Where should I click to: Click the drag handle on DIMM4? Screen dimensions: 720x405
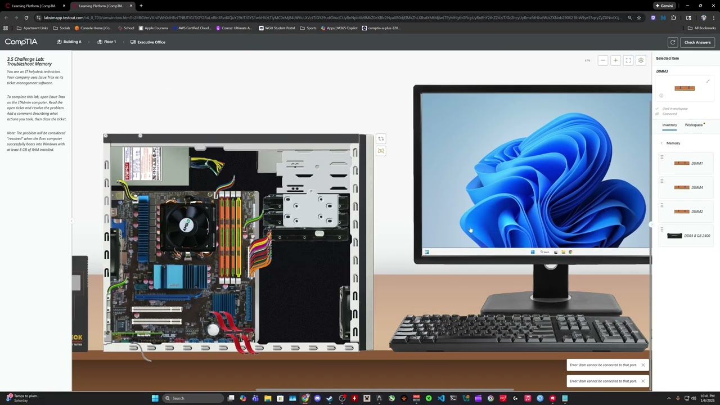click(662, 181)
